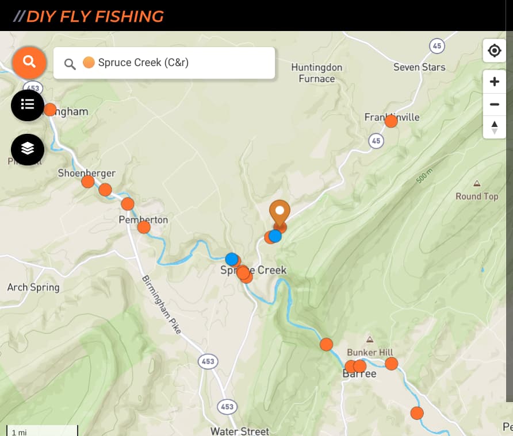Image resolution: width=513 pixels, height=436 pixels.
Task: Zoom in with the plus control
Action: coord(494,81)
